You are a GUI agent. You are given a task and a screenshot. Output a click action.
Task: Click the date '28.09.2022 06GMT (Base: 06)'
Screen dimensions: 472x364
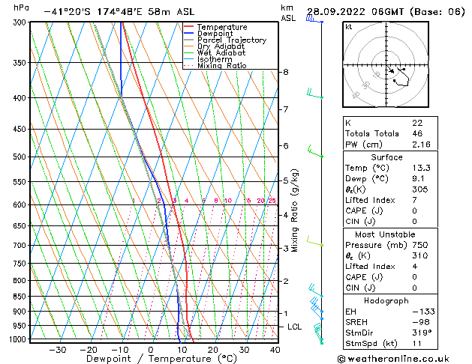pyautogui.click(x=386, y=12)
